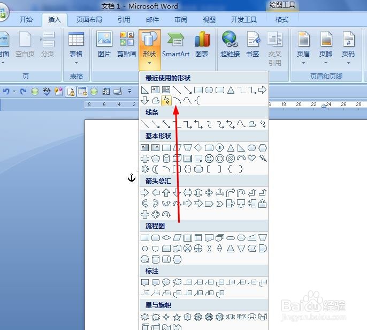Open the 剪贴画 clip art pane
The height and width of the screenshot is (330, 367).
coord(127,44)
